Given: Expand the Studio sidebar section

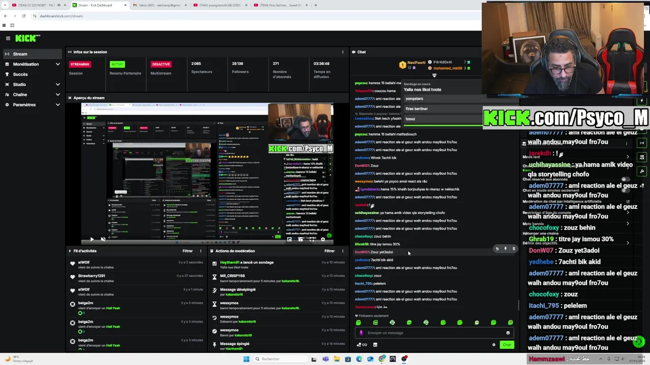Looking at the screenshot, I should pyautogui.click(x=32, y=85).
